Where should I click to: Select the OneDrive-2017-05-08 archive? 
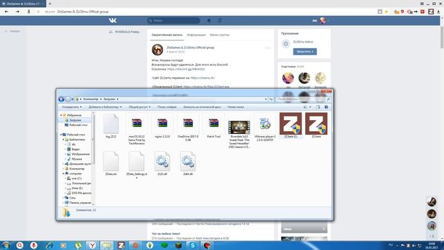tap(188, 128)
